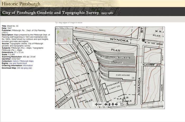Click the dimensions '57 x 72 cm.' text
This screenshot has height=122, width=185.
click(19, 52)
